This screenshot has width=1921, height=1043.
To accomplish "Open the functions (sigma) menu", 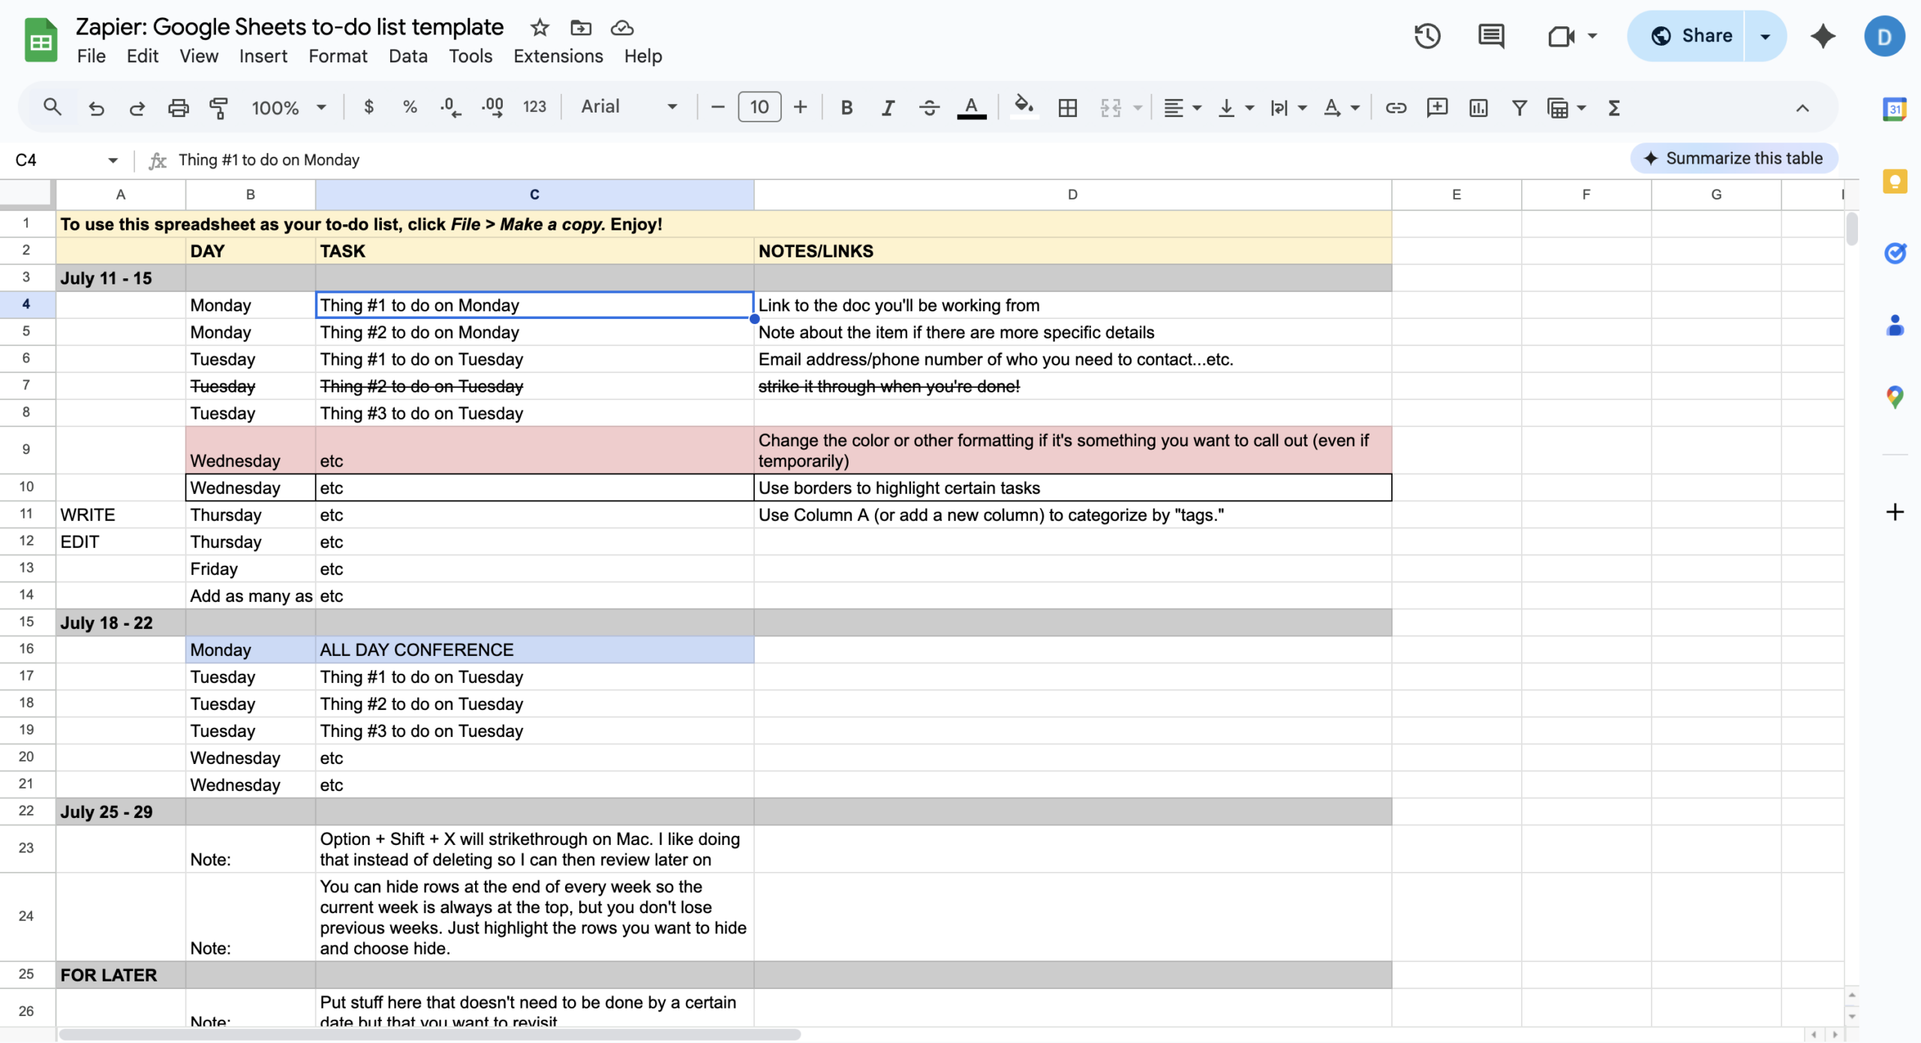I will [1613, 108].
